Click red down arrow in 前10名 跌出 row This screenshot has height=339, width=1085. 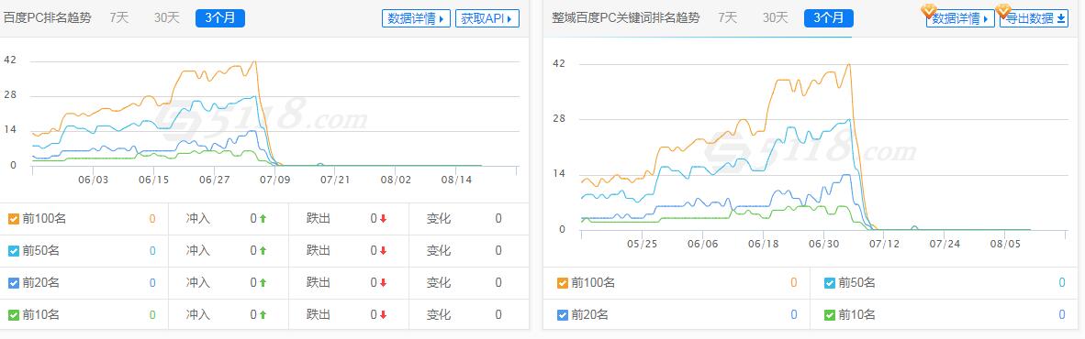(x=383, y=315)
